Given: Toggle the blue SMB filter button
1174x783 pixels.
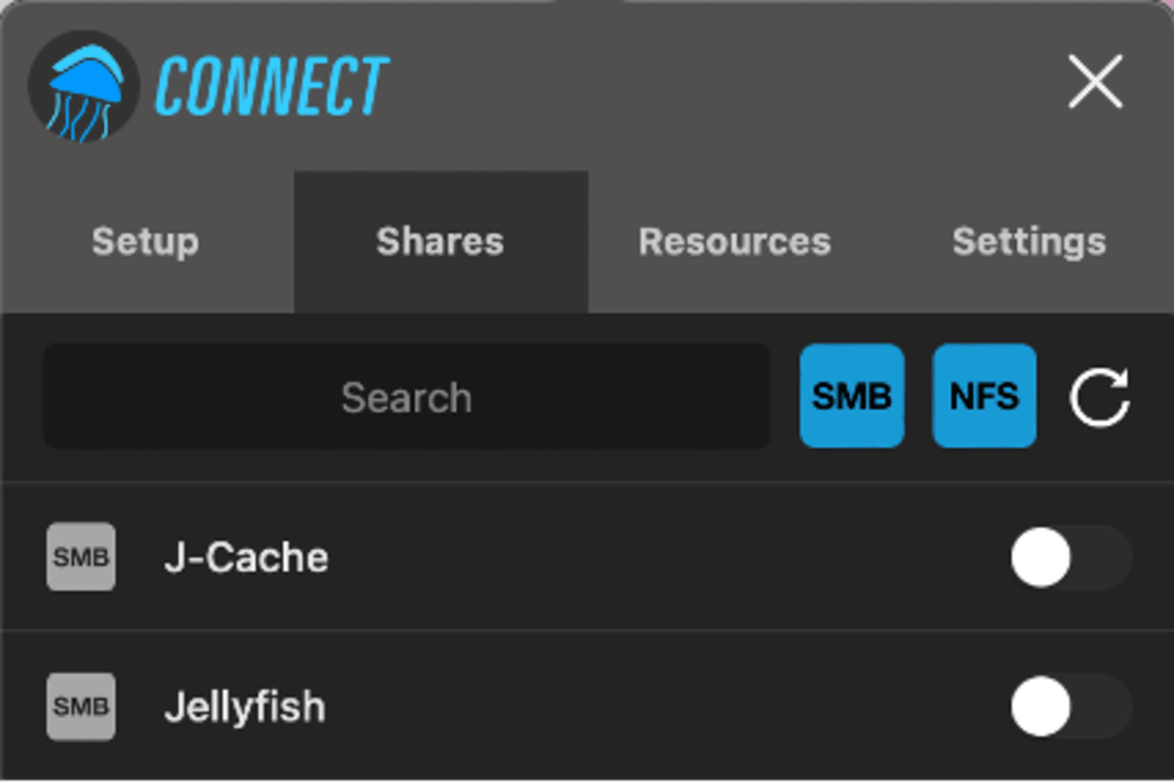Looking at the screenshot, I should 851,396.
